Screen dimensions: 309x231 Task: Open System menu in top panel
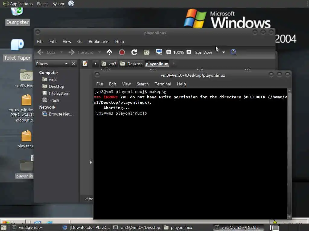point(59,4)
